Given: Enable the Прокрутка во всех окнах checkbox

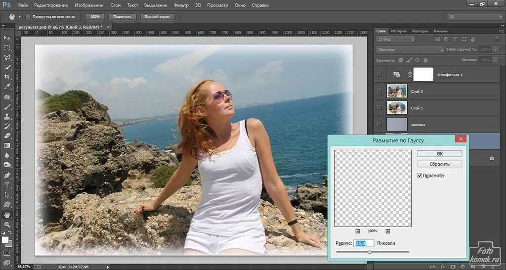Looking at the screenshot, I should (x=28, y=17).
